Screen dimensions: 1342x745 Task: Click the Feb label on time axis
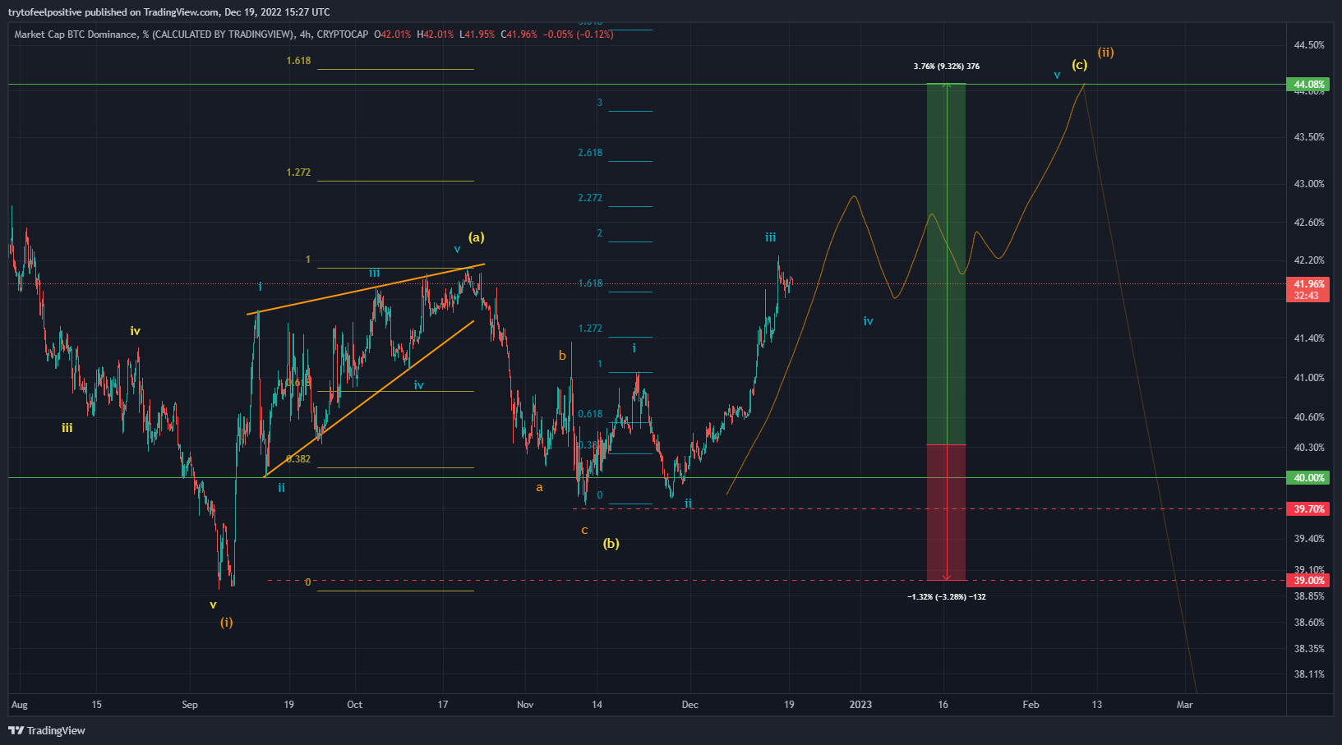point(1031,705)
